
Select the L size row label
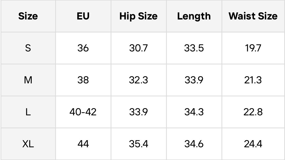[28, 112]
